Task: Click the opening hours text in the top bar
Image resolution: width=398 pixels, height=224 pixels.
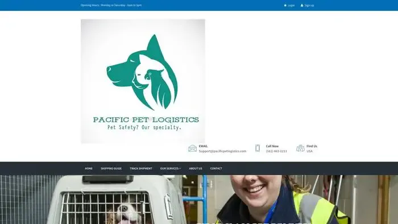Action: click(x=111, y=5)
